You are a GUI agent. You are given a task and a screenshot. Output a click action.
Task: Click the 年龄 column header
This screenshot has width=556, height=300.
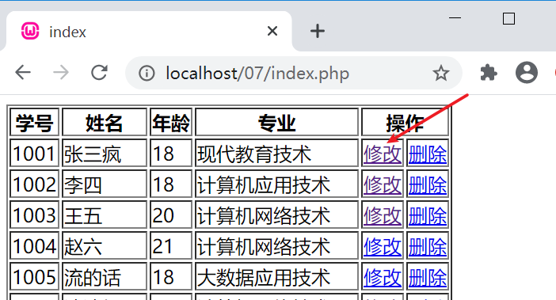point(171,123)
